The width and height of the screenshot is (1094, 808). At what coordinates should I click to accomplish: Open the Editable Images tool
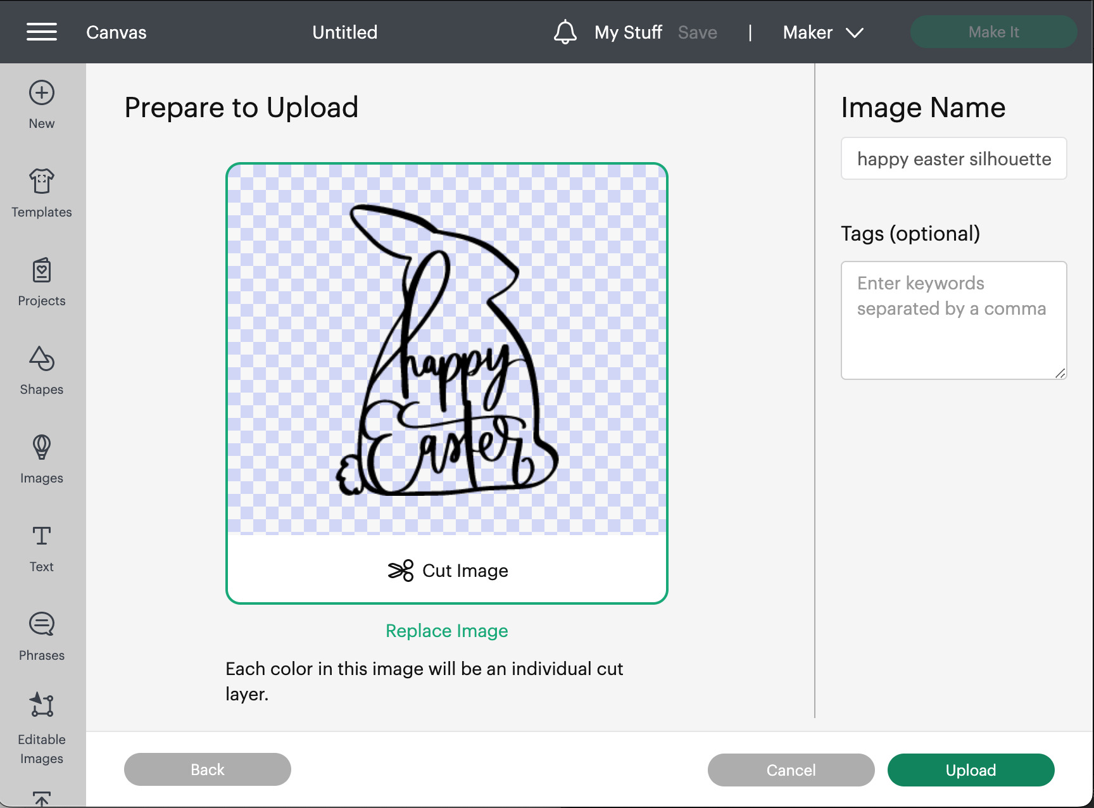(42, 705)
